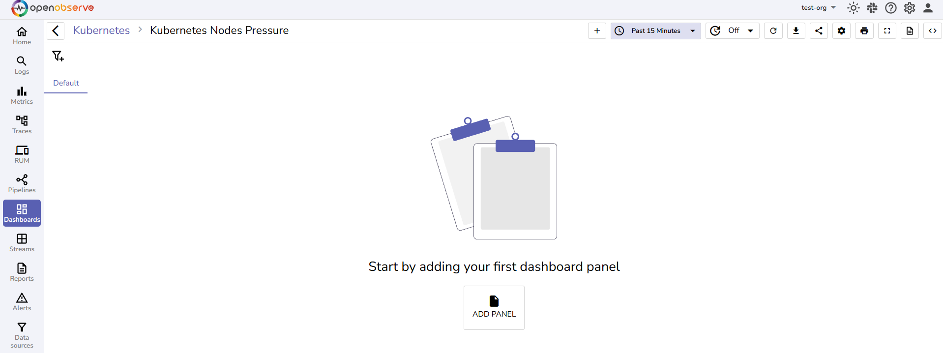Print the current dashboard
The width and height of the screenshot is (943, 353).
point(864,30)
